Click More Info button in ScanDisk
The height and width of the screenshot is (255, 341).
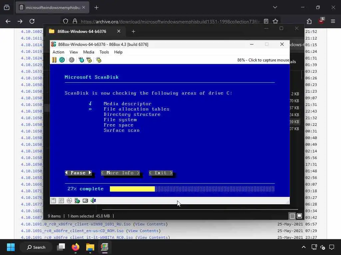(x=120, y=173)
